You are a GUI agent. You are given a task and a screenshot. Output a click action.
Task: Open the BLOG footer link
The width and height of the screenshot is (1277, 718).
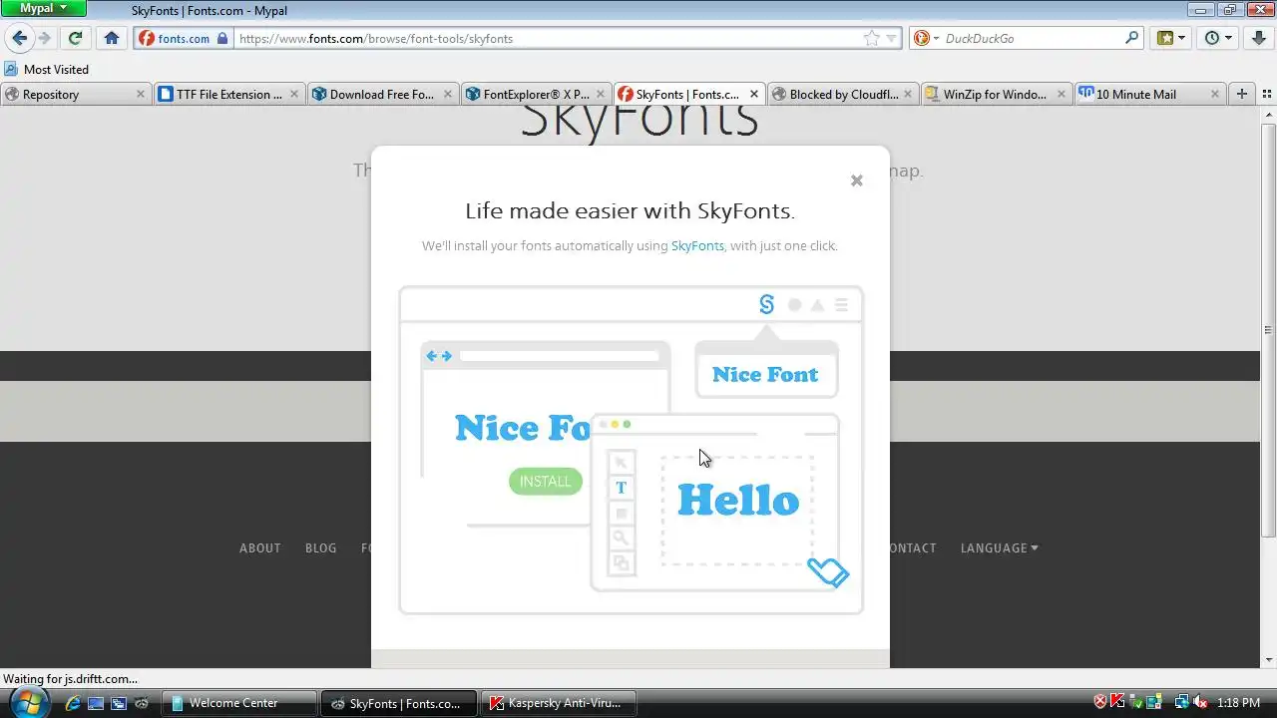coord(320,547)
